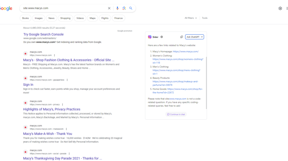Click Macy's star favicon beside Make-A-Wish result
This screenshot has height=161, width=288.
coord(25,127)
